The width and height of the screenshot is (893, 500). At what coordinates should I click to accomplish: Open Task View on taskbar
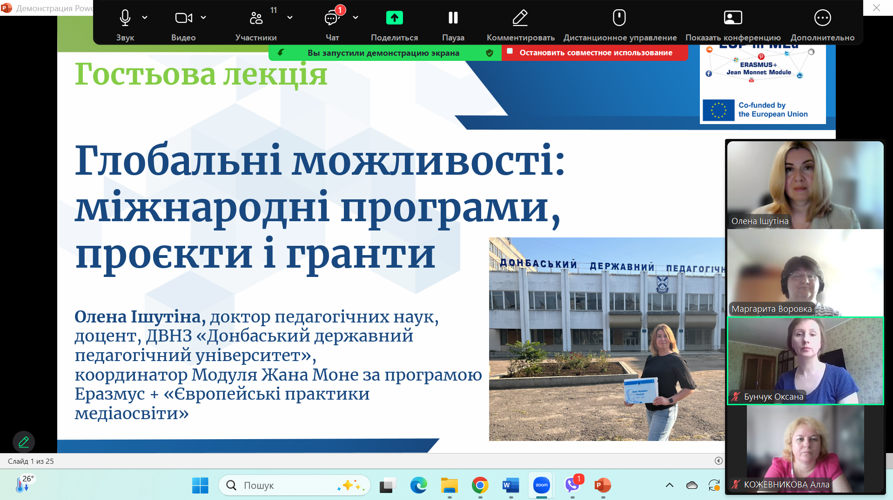coord(387,486)
